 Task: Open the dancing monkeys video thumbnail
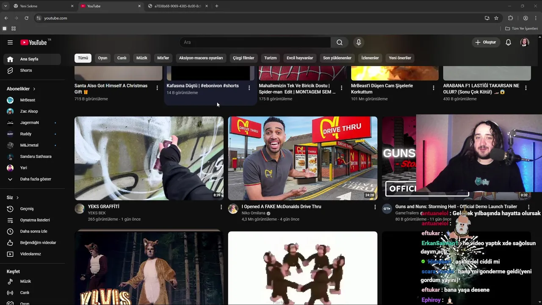[x=303, y=268]
